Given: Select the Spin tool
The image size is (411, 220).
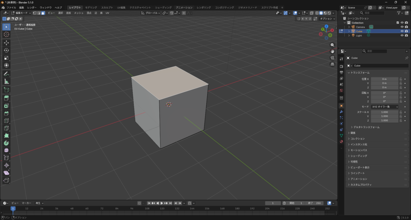Looking at the screenshot, I should (6, 143).
